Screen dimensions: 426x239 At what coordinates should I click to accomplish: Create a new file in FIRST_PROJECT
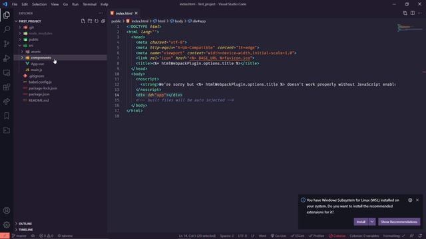point(83,21)
